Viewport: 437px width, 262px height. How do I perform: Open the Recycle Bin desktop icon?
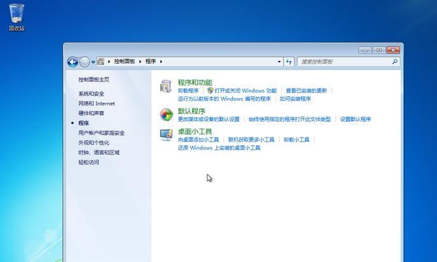coord(16,17)
